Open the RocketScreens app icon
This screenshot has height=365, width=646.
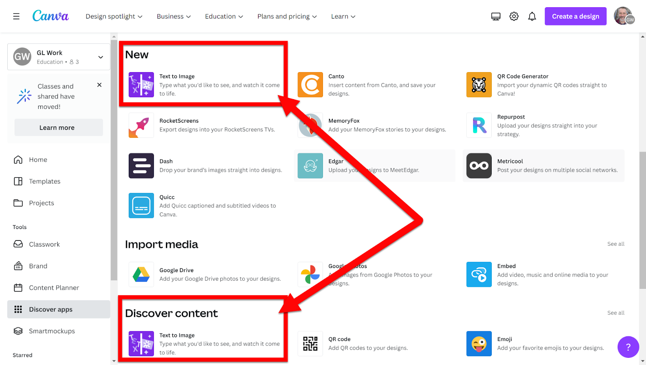coord(141,125)
